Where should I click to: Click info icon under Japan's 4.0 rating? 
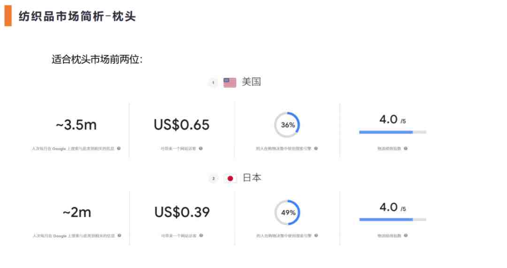(406, 235)
